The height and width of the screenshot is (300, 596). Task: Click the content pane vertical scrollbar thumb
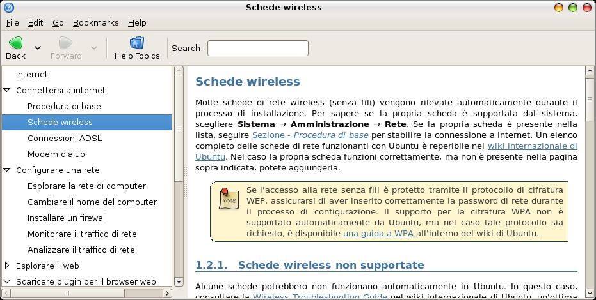point(590,98)
